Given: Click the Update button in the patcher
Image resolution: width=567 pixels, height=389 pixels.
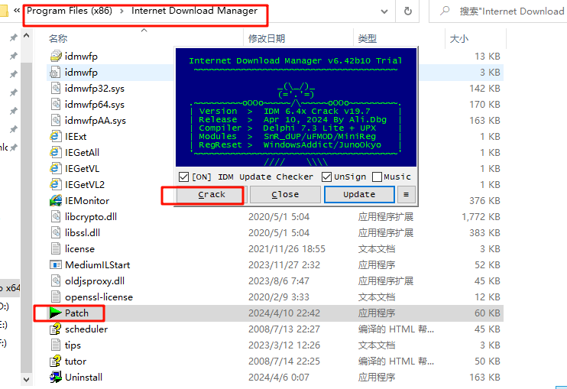Looking at the screenshot, I should click(x=359, y=194).
